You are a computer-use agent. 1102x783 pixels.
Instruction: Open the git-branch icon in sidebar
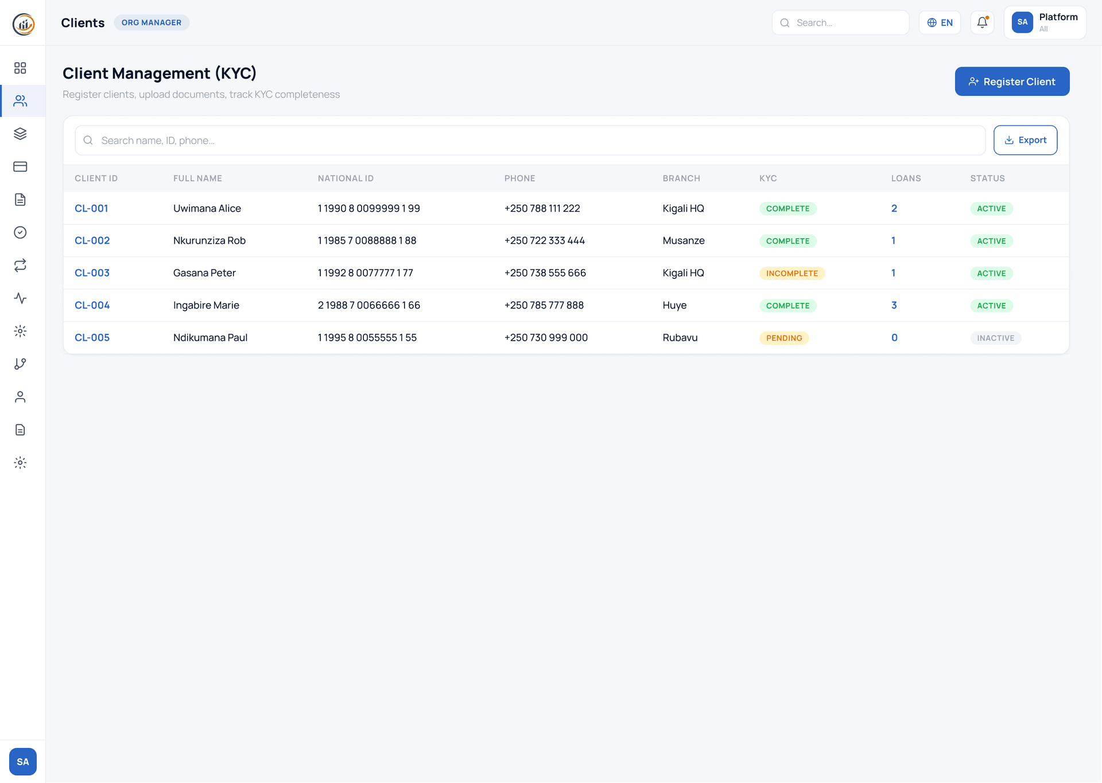click(21, 364)
